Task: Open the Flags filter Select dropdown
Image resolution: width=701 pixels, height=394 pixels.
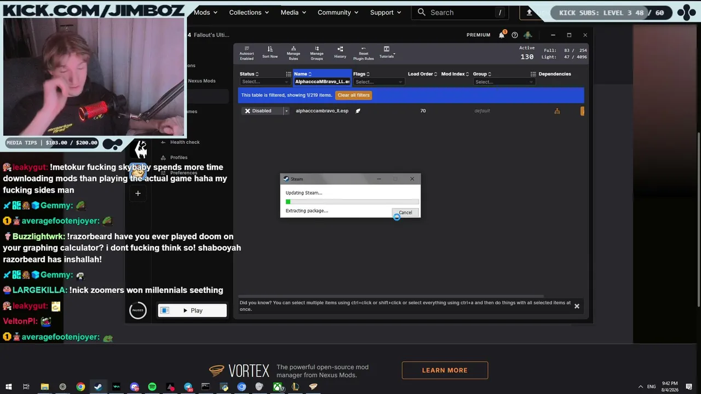Action: click(x=378, y=82)
